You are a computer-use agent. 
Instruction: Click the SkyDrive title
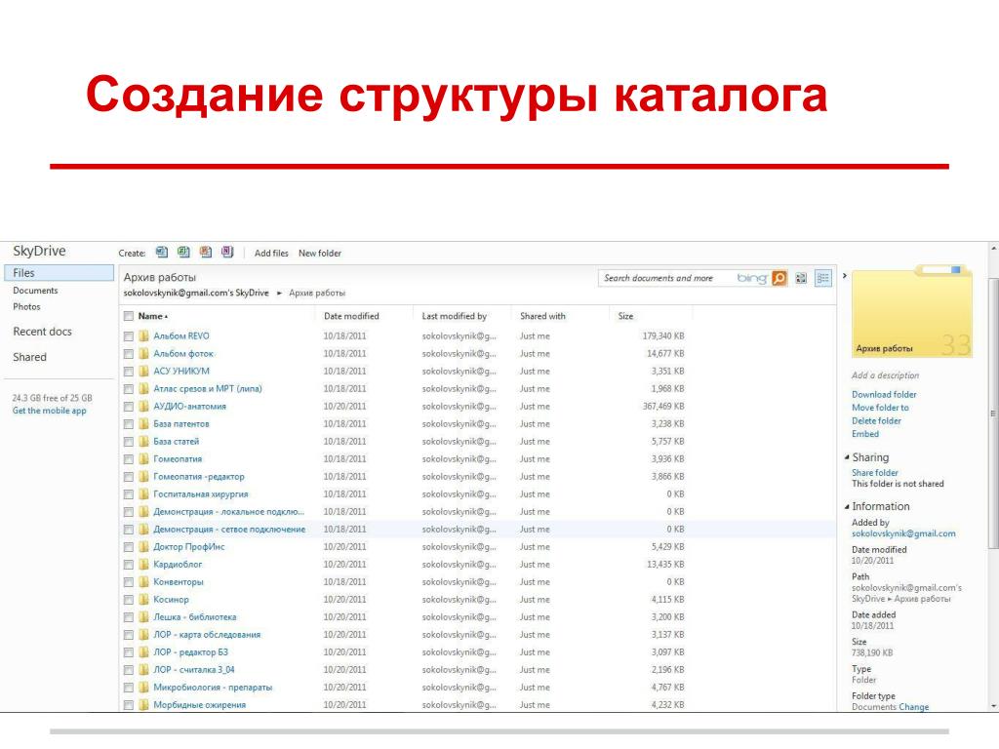[x=39, y=251]
